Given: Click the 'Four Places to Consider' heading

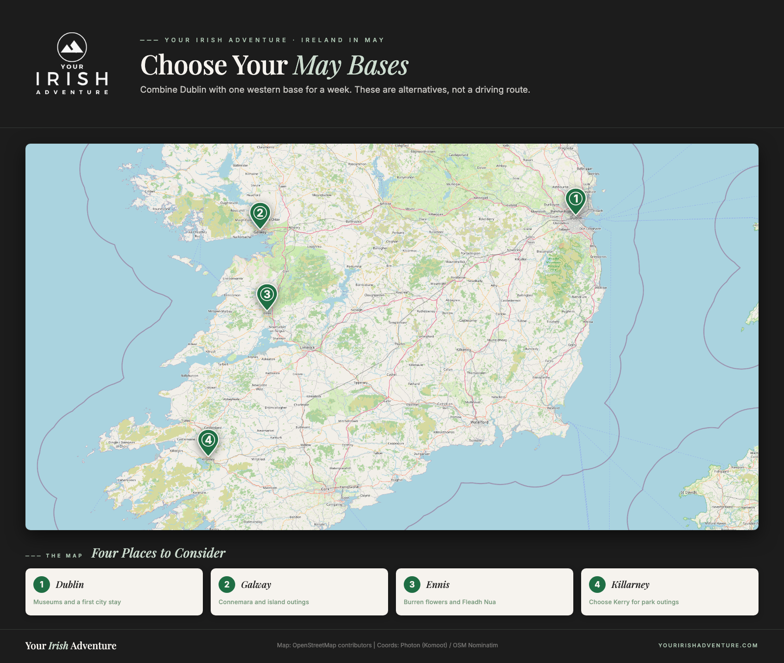Looking at the screenshot, I should (158, 553).
